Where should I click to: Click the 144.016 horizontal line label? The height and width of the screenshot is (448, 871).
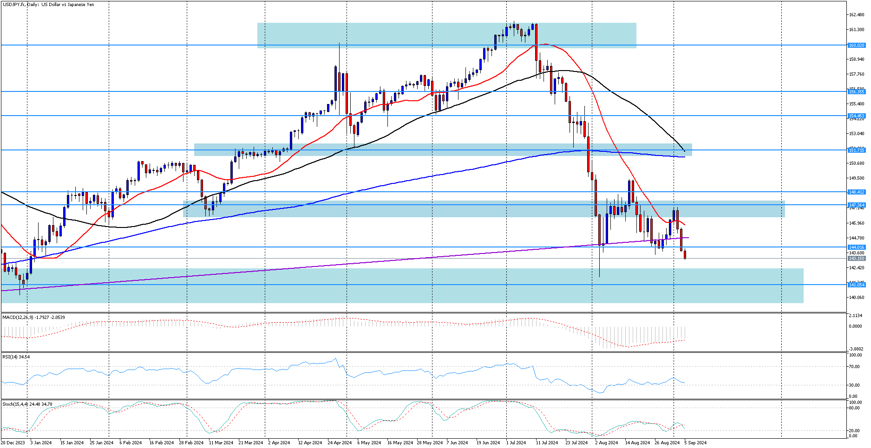(856, 247)
